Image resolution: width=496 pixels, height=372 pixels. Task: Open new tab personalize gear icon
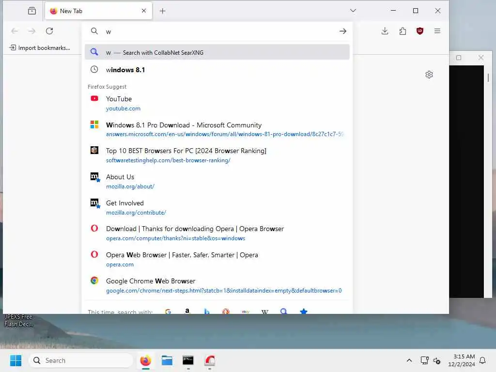click(x=429, y=75)
